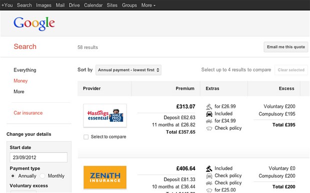Expand the More menu in top bar

click(148, 5)
